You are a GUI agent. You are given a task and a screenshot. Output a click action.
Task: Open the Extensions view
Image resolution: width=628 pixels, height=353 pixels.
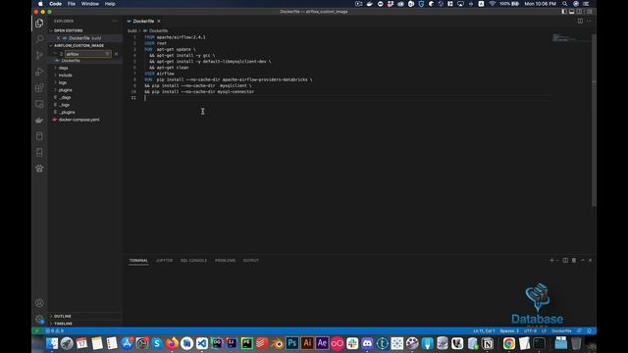[x=39, y=87]
